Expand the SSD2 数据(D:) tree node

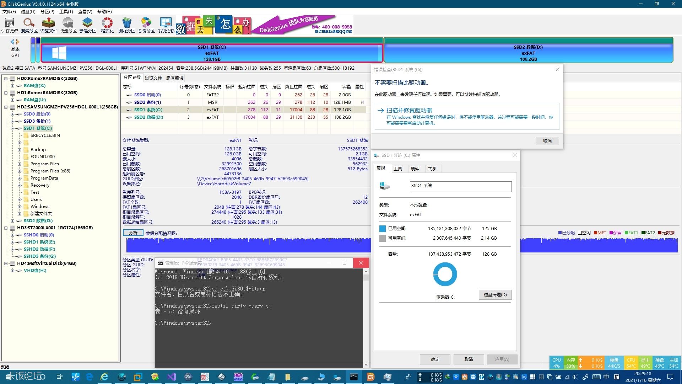point(13,221)
